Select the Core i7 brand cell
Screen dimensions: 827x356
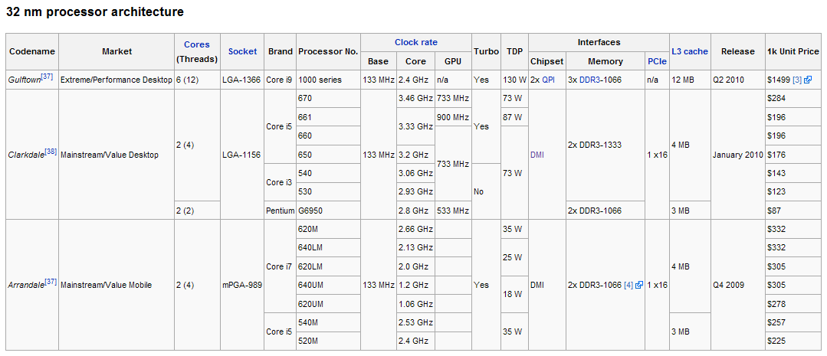tap(280, 266)
